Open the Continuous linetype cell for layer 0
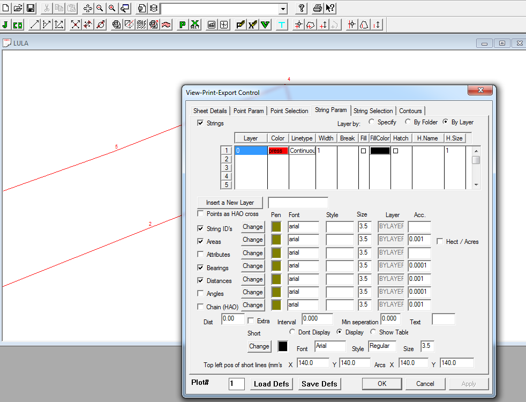This screenshot has height=402, width=526. coord(301,151)
